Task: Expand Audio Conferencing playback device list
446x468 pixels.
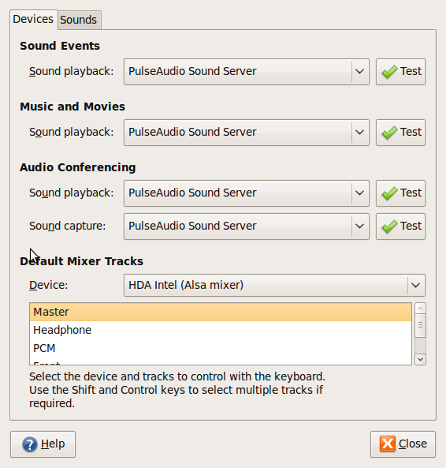Action: pyautogui.click(x=247, y=193)
